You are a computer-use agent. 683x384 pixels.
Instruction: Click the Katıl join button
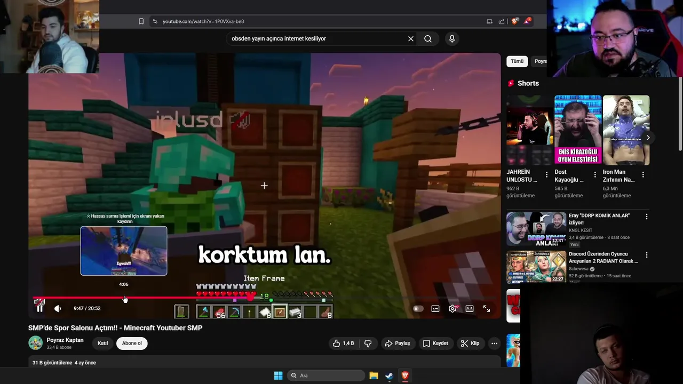click(102, 343)
